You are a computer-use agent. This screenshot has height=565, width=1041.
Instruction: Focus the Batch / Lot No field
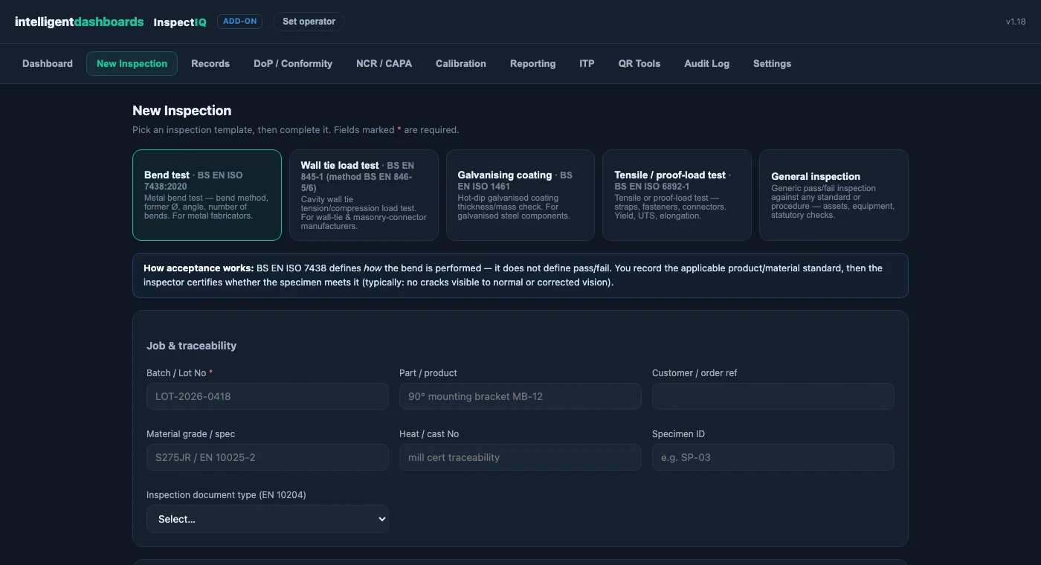[x=268, y=396]
